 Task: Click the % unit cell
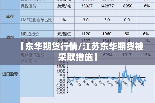pos(64,20)
